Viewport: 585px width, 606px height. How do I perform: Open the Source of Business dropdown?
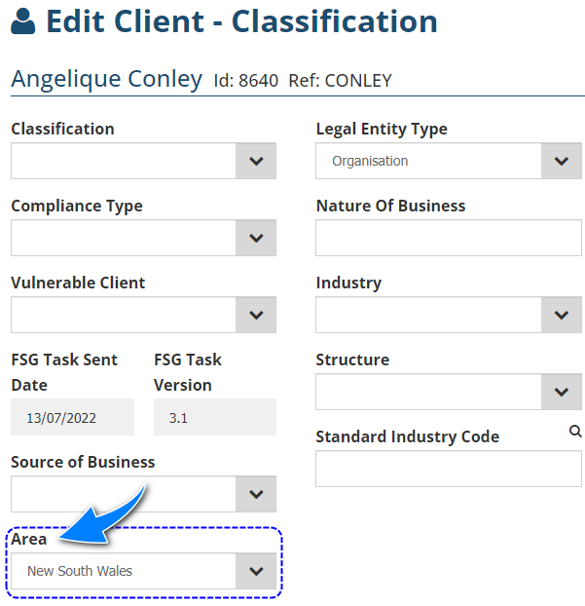[x=143, y=494]
